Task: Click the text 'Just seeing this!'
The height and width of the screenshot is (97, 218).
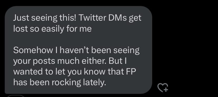Action: (x=45, y=18)
